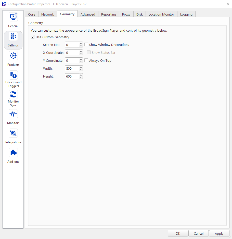Image resolution: width=232 pixels, height=239 pixels.
Task: Enable Always On Top checkbox
Action: pyautogui.click(x=86, y=60)
